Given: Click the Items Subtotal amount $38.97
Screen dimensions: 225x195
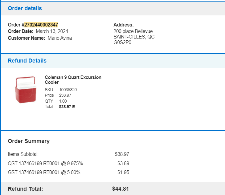Looking at the screenshot, I should [x=122, y=154].
